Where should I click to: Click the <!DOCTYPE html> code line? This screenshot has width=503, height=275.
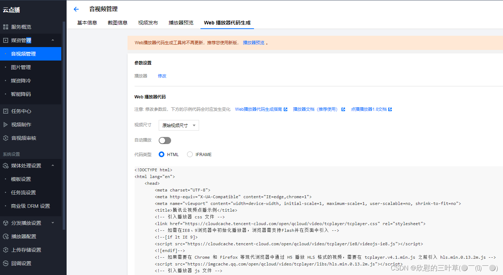(x=153, y=170)
